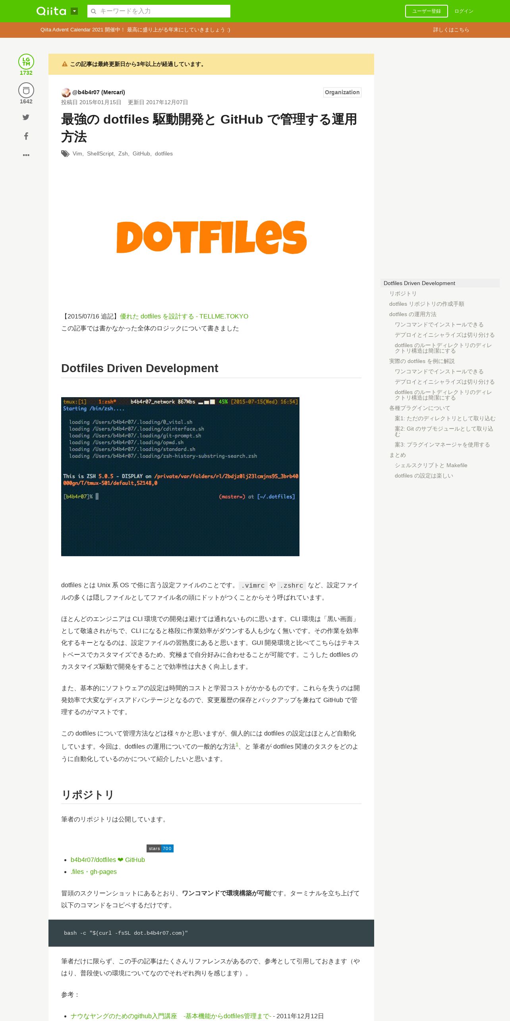Viewport: 510px width, 1021px height.
Task: Click footnote 1 superscript link
Action: (237, 744)
